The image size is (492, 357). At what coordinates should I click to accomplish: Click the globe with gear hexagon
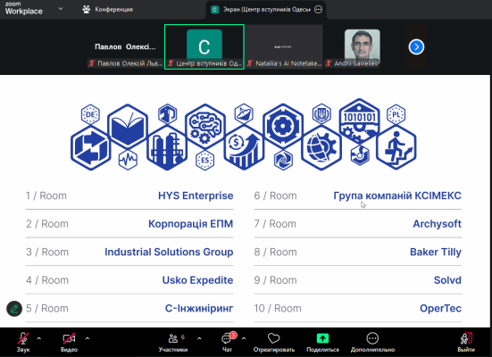pos(321,148)
